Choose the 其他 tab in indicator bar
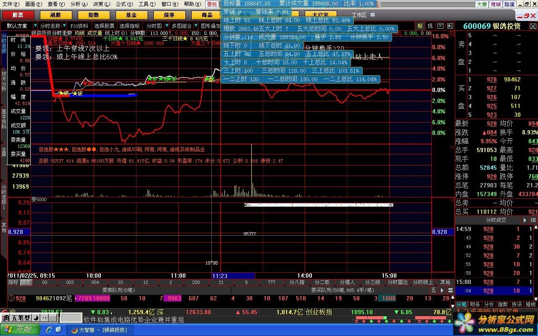This screenshot has height=336, width=538. click(445, 282)
